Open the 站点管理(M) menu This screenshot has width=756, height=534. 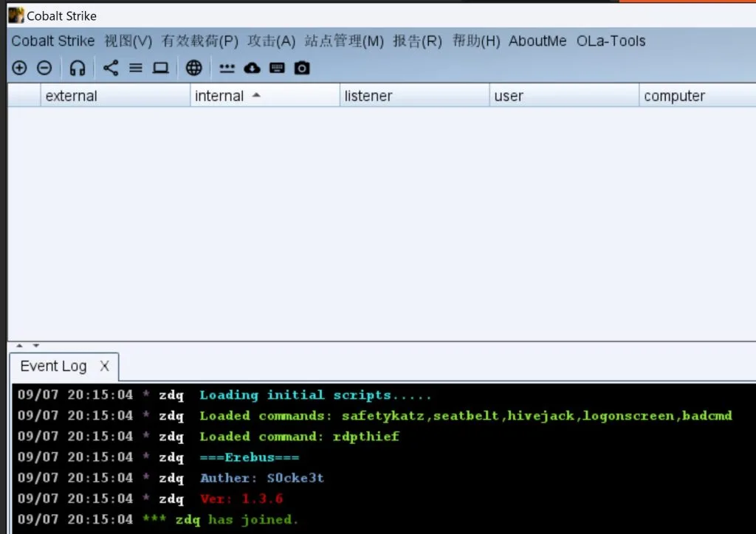click(344, 41)
